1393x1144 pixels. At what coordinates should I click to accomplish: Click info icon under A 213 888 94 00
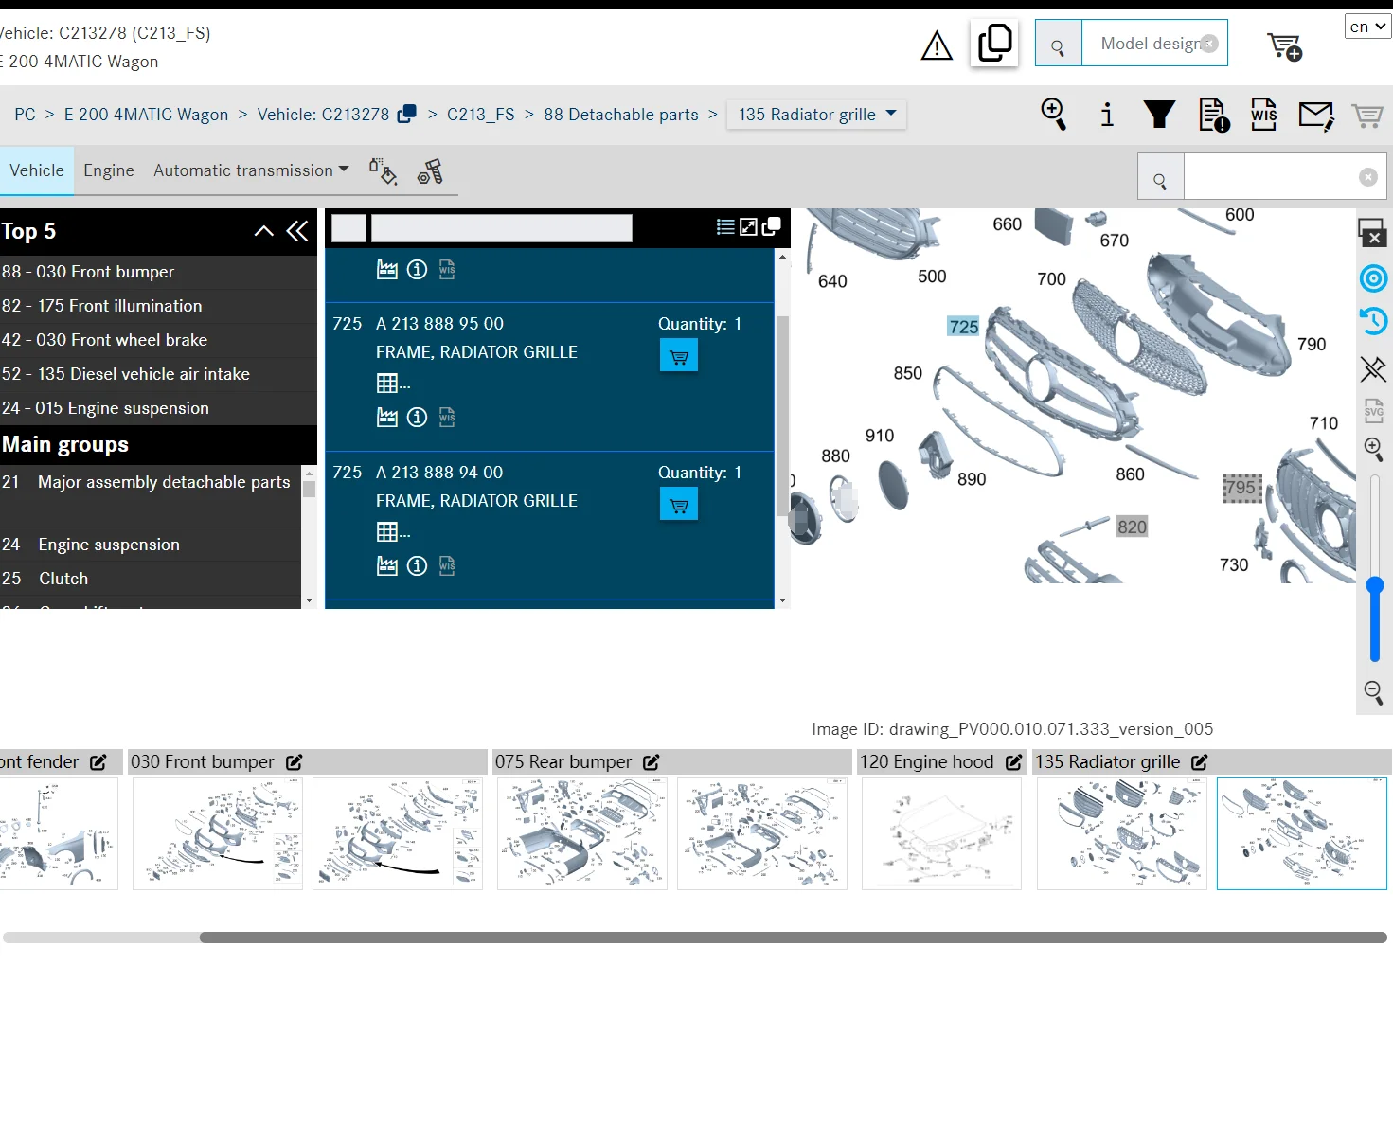click(x=417, y=566)
